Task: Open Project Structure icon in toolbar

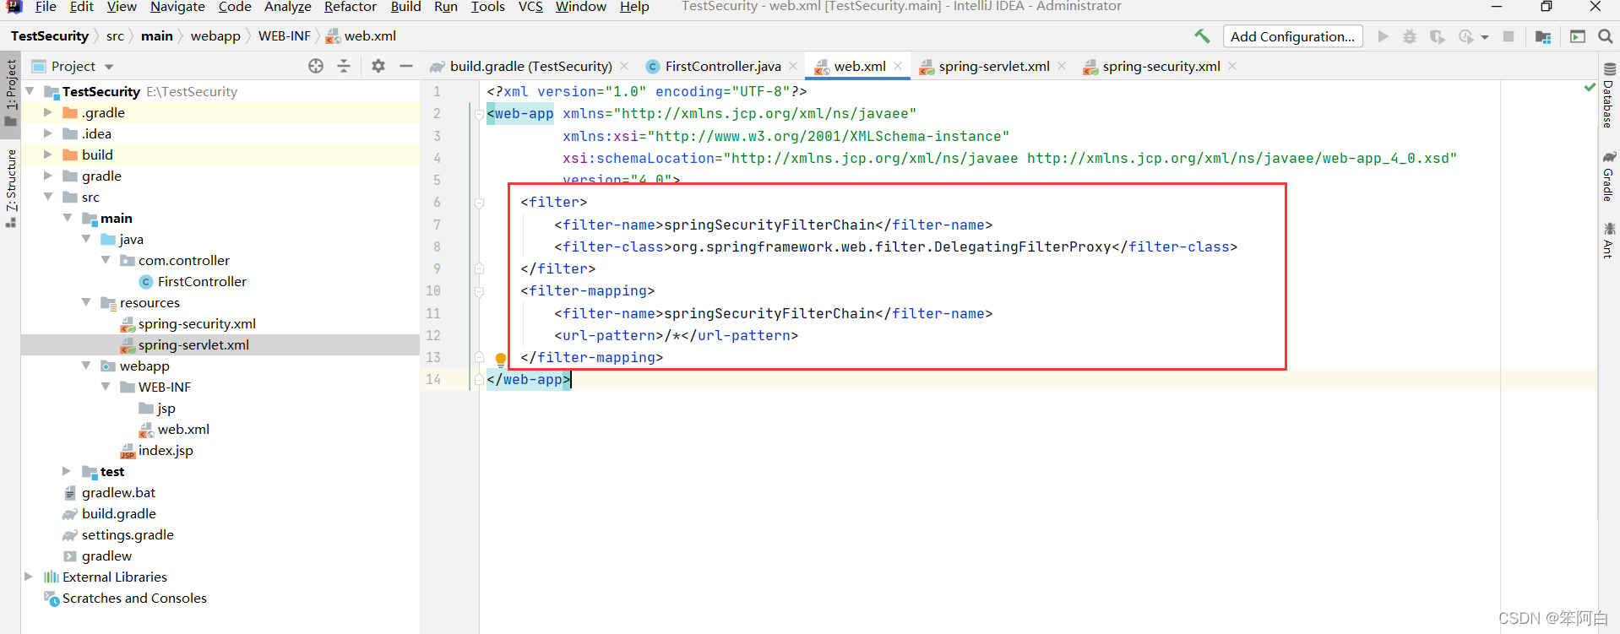Action: pos(1543,36)
